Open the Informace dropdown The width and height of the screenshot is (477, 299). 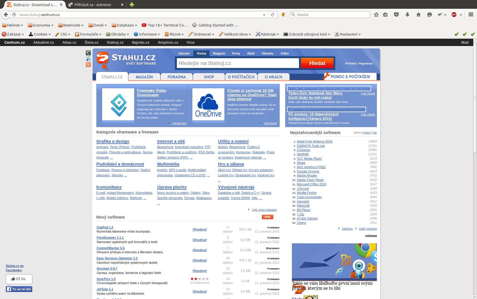147,34
